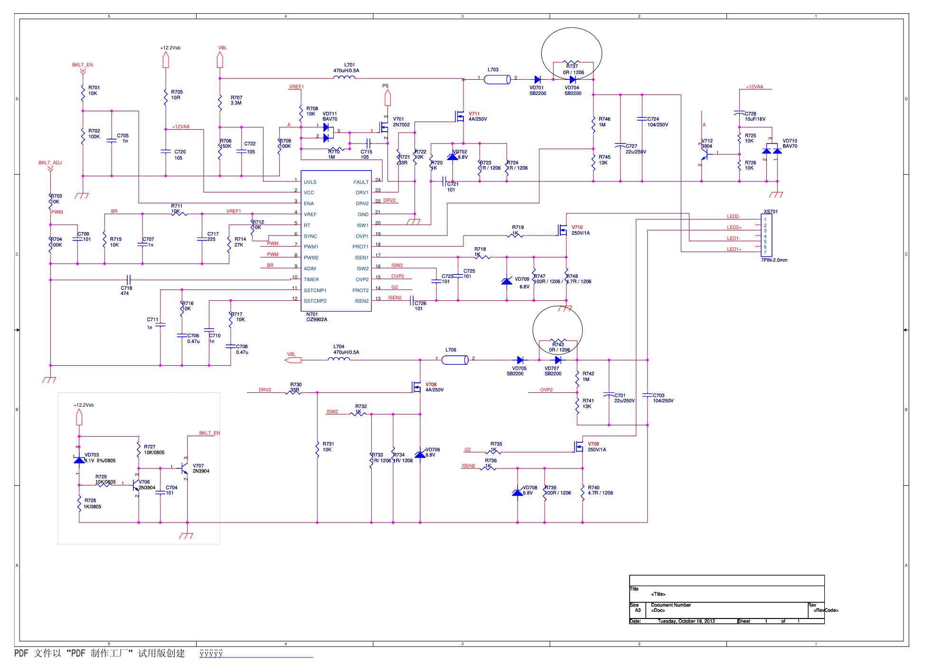Select the V710 250V/1A MOSFET symbol
This screenshot has height=666, width=942.
563,230
